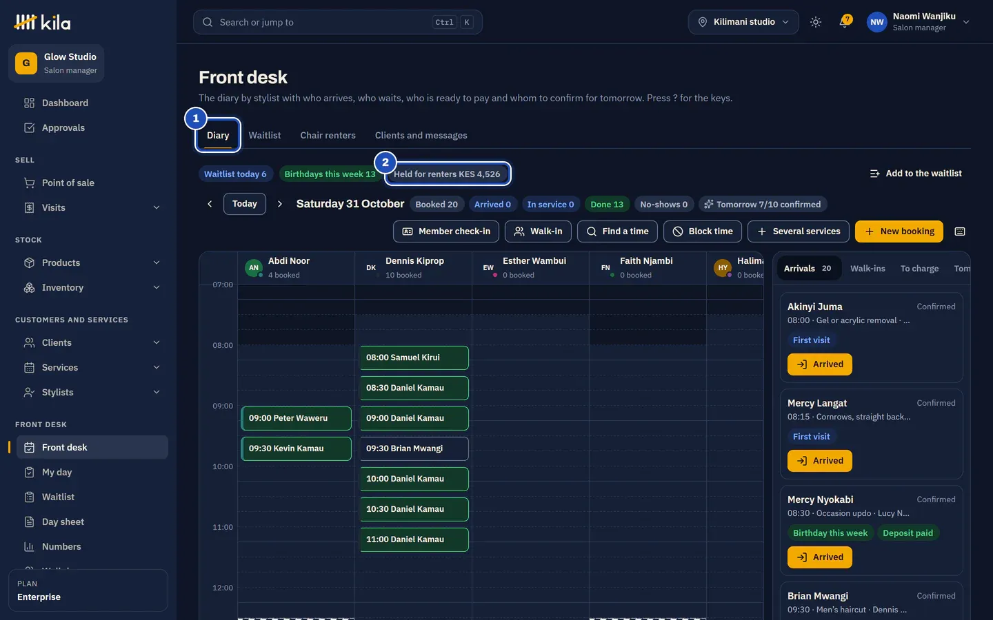This screenshot has height=620, width=993.
Task: Select the Walk-ins panel tab
Action: point(867,269)
